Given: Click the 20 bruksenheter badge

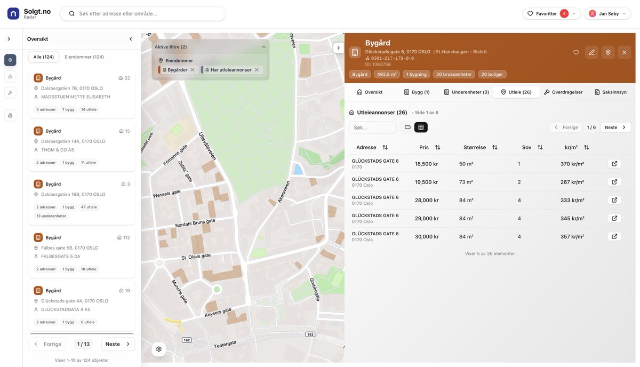Looking at the screenshot, I should point(453,74).
